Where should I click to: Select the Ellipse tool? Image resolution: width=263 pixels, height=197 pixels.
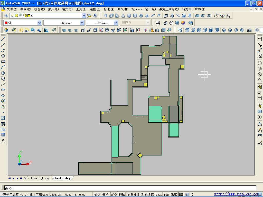point(3,90)
